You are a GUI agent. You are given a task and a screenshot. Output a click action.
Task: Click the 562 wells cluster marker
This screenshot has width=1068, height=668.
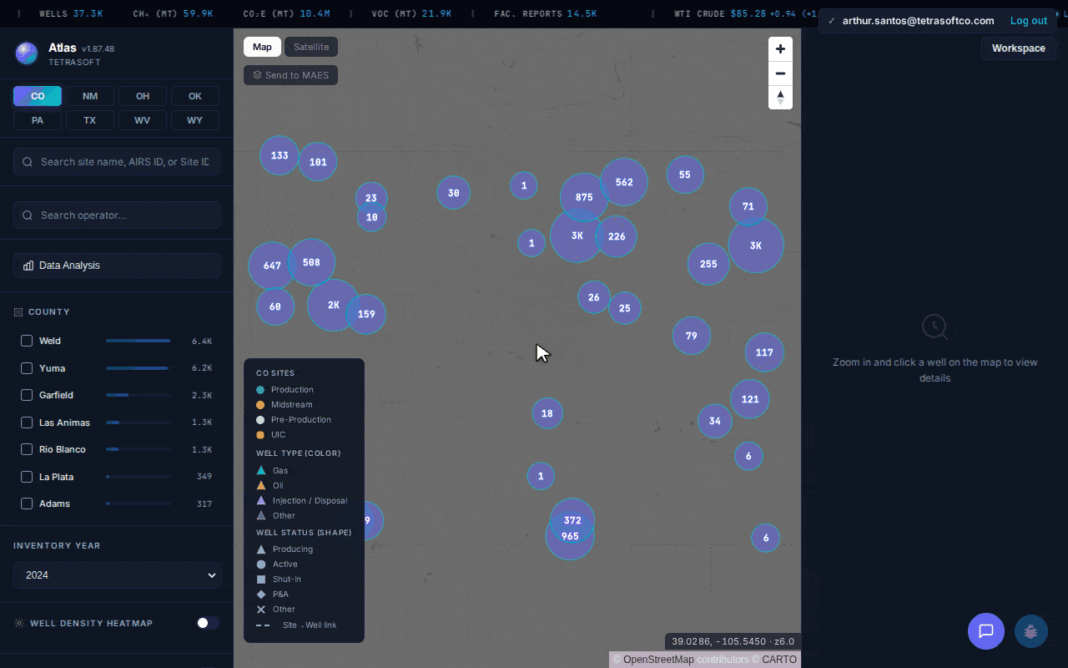click(x=624, y=182)
